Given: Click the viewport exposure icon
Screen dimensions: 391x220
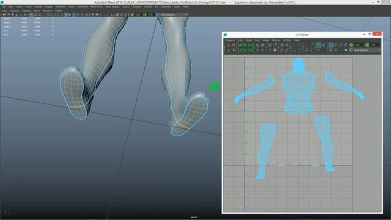Looking at the screenshot, I should 132,15.
